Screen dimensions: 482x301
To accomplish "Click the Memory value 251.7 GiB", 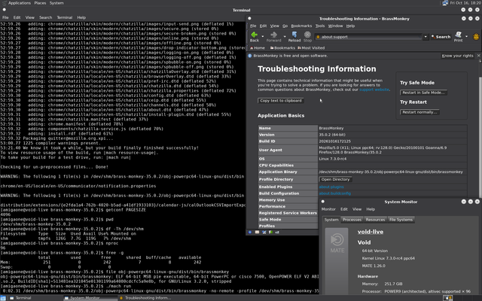I will point(393,284).
